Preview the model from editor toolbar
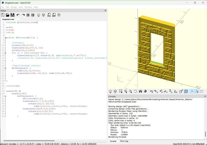This screenshot has width=207, height=145. [x=39, y=15]
